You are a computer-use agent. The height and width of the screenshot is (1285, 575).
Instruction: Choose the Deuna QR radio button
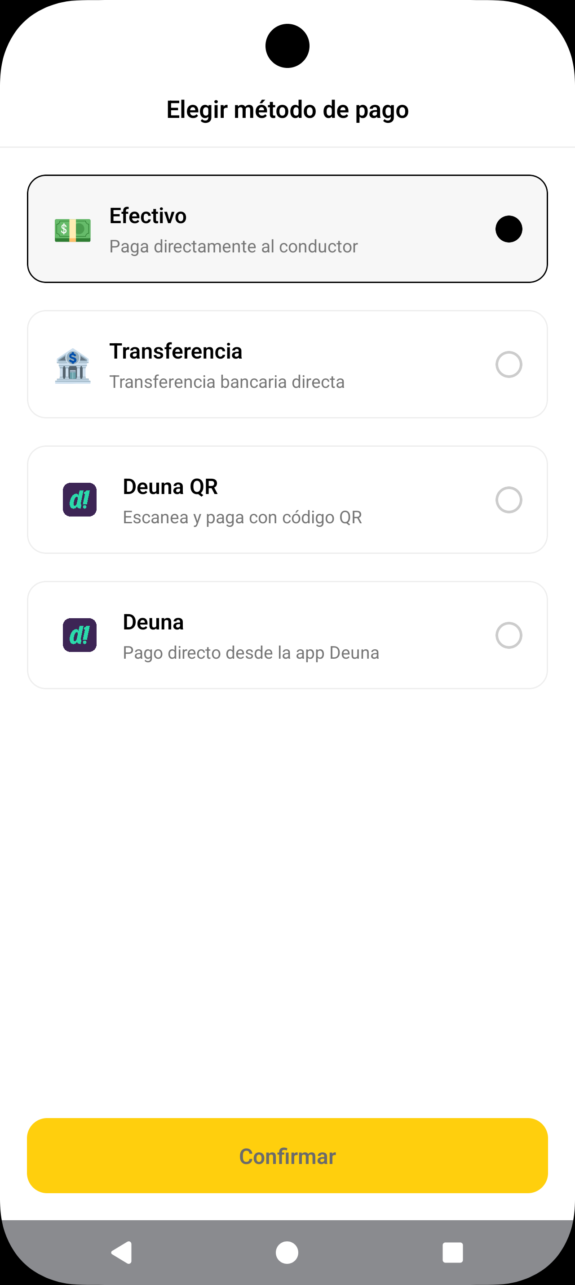pos(508,500)
